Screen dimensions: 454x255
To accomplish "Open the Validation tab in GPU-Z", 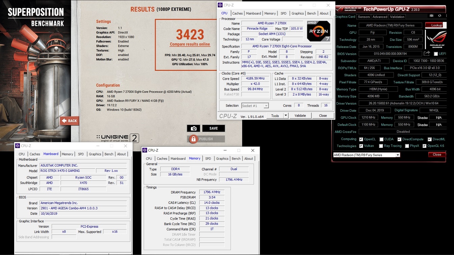I will pos(397,17).
